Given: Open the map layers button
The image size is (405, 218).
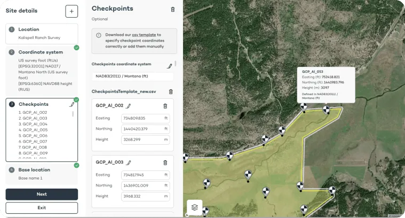Looking at the screenshot, I should tap(195, 207).
